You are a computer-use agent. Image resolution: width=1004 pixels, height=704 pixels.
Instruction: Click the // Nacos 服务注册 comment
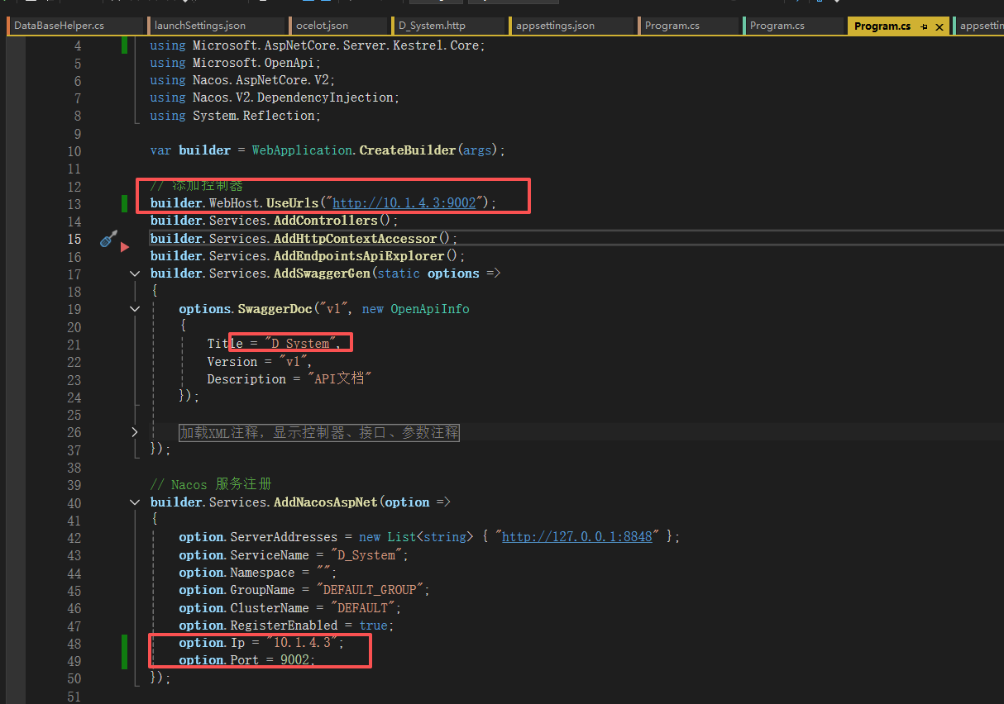click(x=211, y=484)
